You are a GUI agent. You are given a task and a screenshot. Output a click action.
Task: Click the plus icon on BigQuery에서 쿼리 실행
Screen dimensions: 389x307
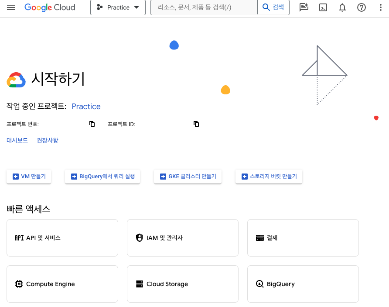tap(74, 177)
